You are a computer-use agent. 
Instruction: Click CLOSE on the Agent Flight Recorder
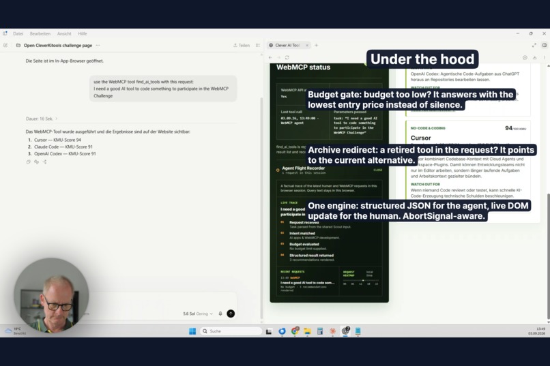(378, 170)
